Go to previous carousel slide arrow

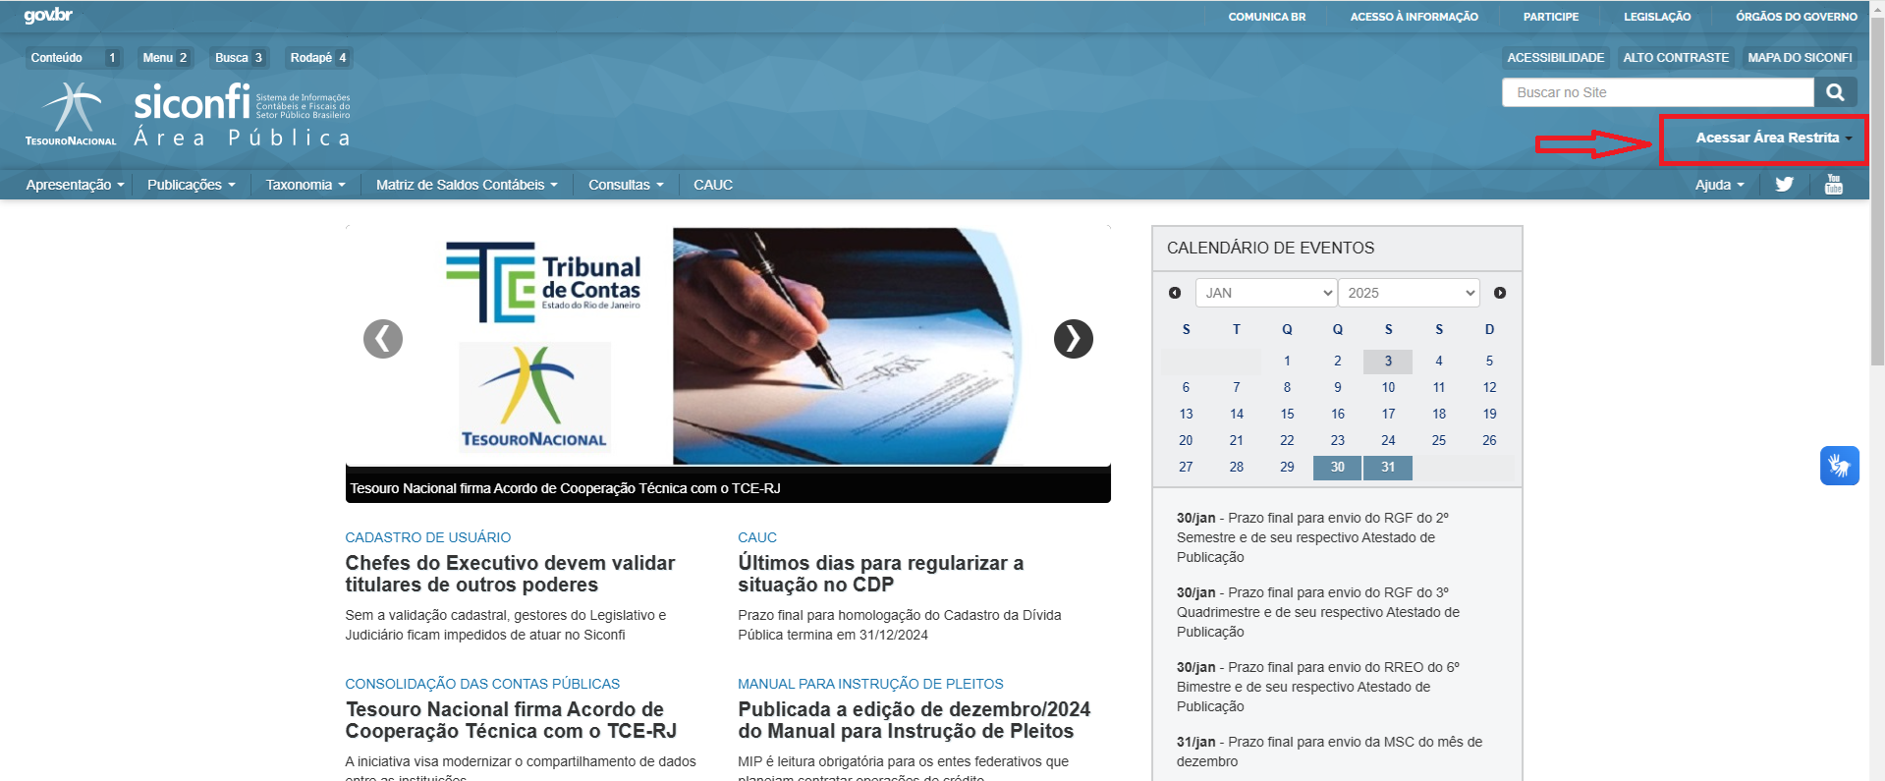pos(383,339)
